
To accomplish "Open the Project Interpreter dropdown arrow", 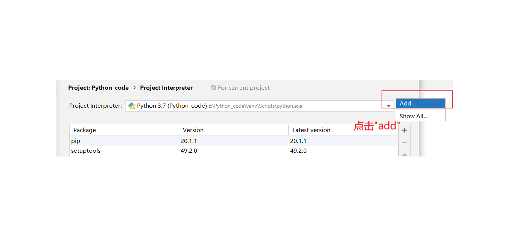I will tap(389, 106).
